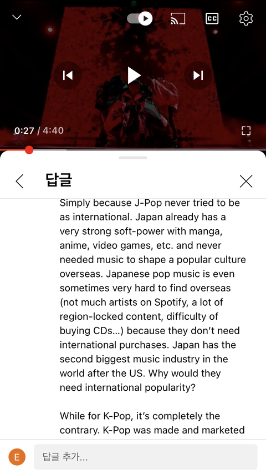This screenshot has width=266, height=474.
Task: Click the 답글 panel title
Action: click(59, 180)
